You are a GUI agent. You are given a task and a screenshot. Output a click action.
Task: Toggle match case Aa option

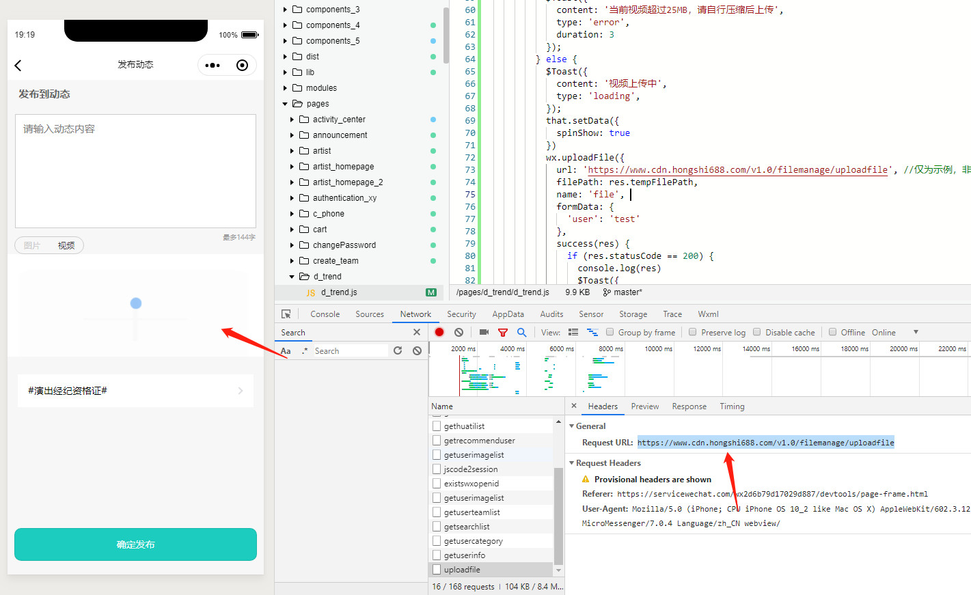coord(286,350)
